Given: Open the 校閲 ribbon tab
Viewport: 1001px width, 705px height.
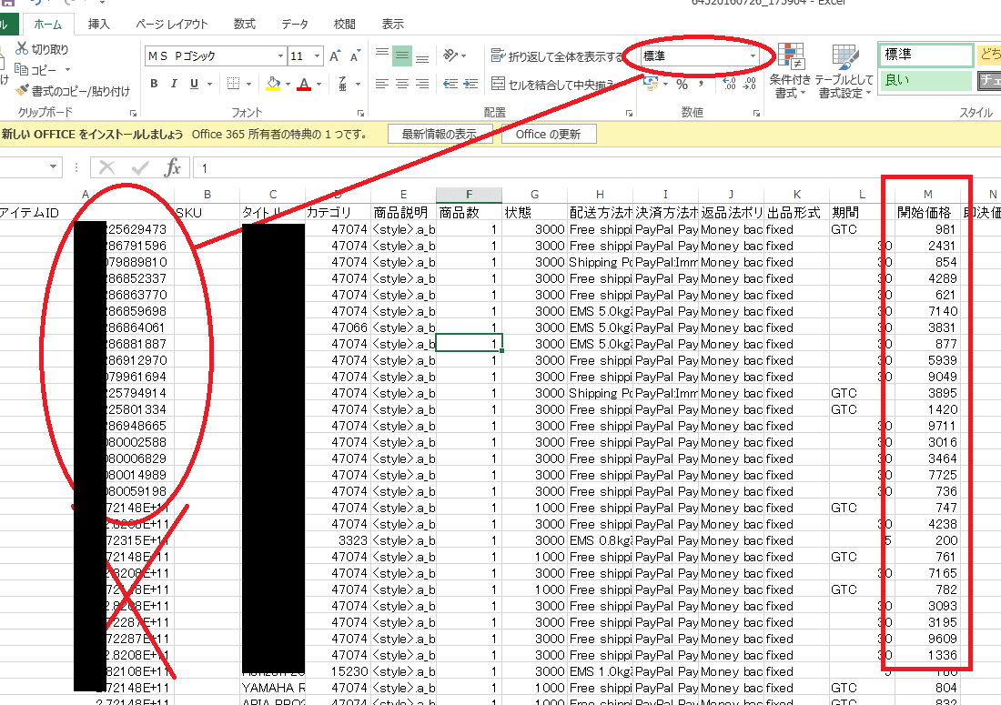Looking at the screenshot, I should pos(345,25).
